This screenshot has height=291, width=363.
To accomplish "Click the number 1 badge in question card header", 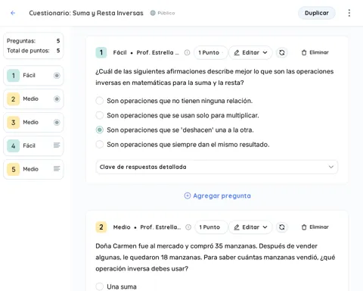I will [x=101, y=52].
